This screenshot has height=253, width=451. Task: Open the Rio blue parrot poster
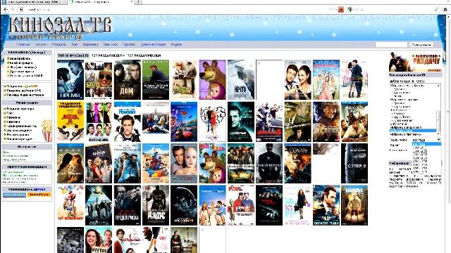[156, 164]
